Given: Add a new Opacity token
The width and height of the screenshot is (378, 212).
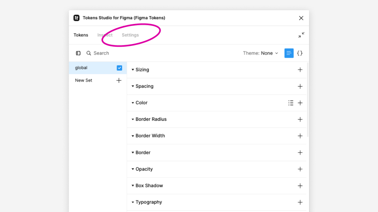Looking at the screenshot, I should 300,169.
